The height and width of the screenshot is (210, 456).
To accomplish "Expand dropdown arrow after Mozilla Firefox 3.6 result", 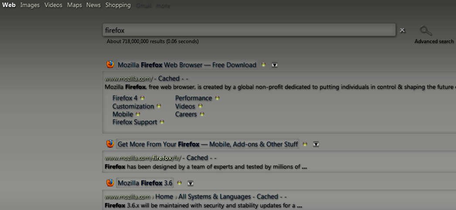I will pyautogui.click(x=190, y=183).
